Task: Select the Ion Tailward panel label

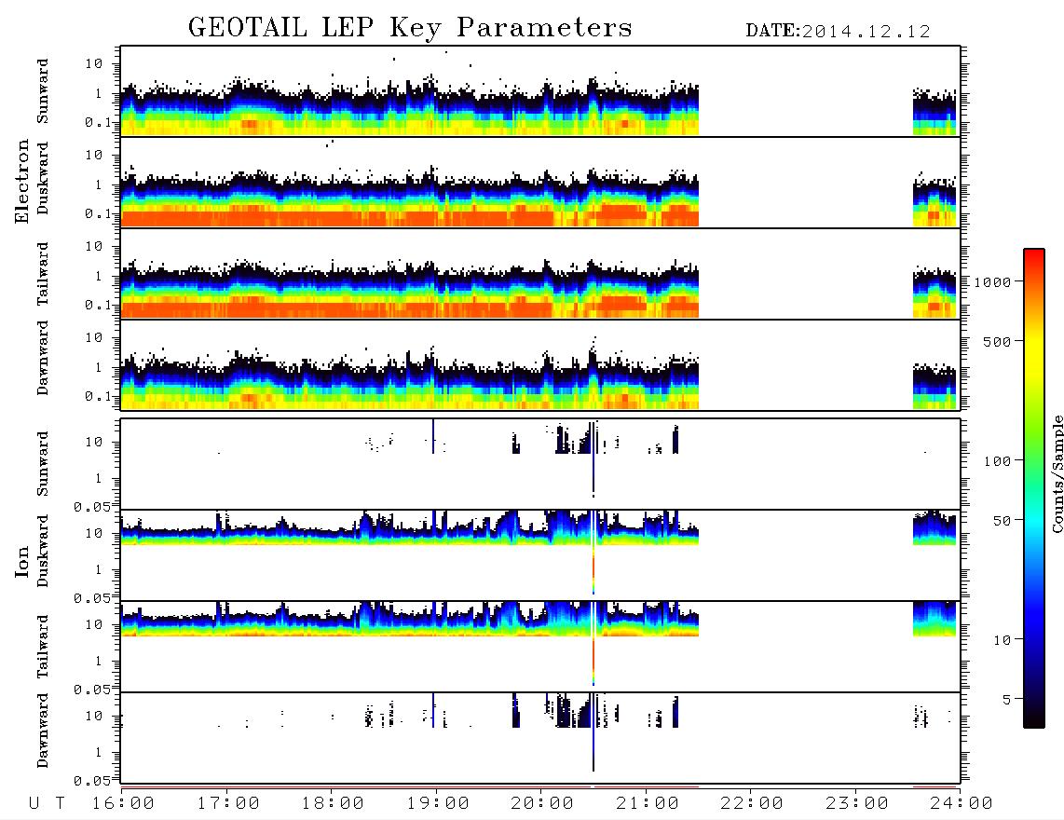Action: click(x=43, y=647)
